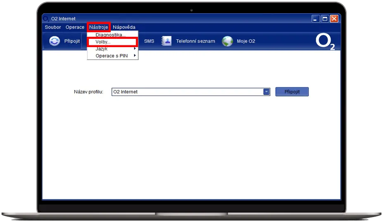
Task: Open the Název profilu dropdown arrow
Action: [x=266, y=92]
